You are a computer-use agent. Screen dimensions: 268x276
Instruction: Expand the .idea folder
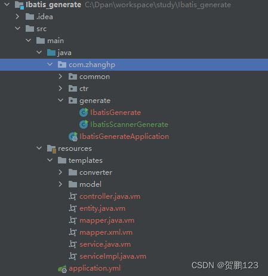[17, 17]
